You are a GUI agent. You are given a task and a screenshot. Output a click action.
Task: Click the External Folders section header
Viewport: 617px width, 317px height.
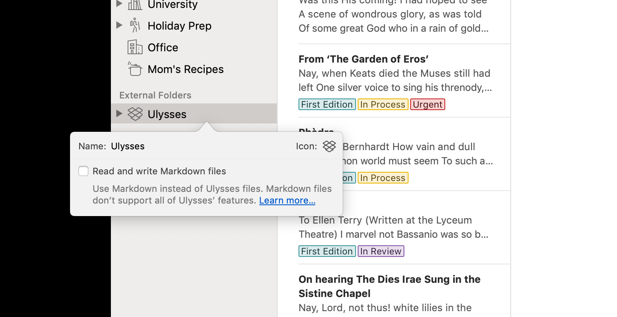[x=155, y=95]
